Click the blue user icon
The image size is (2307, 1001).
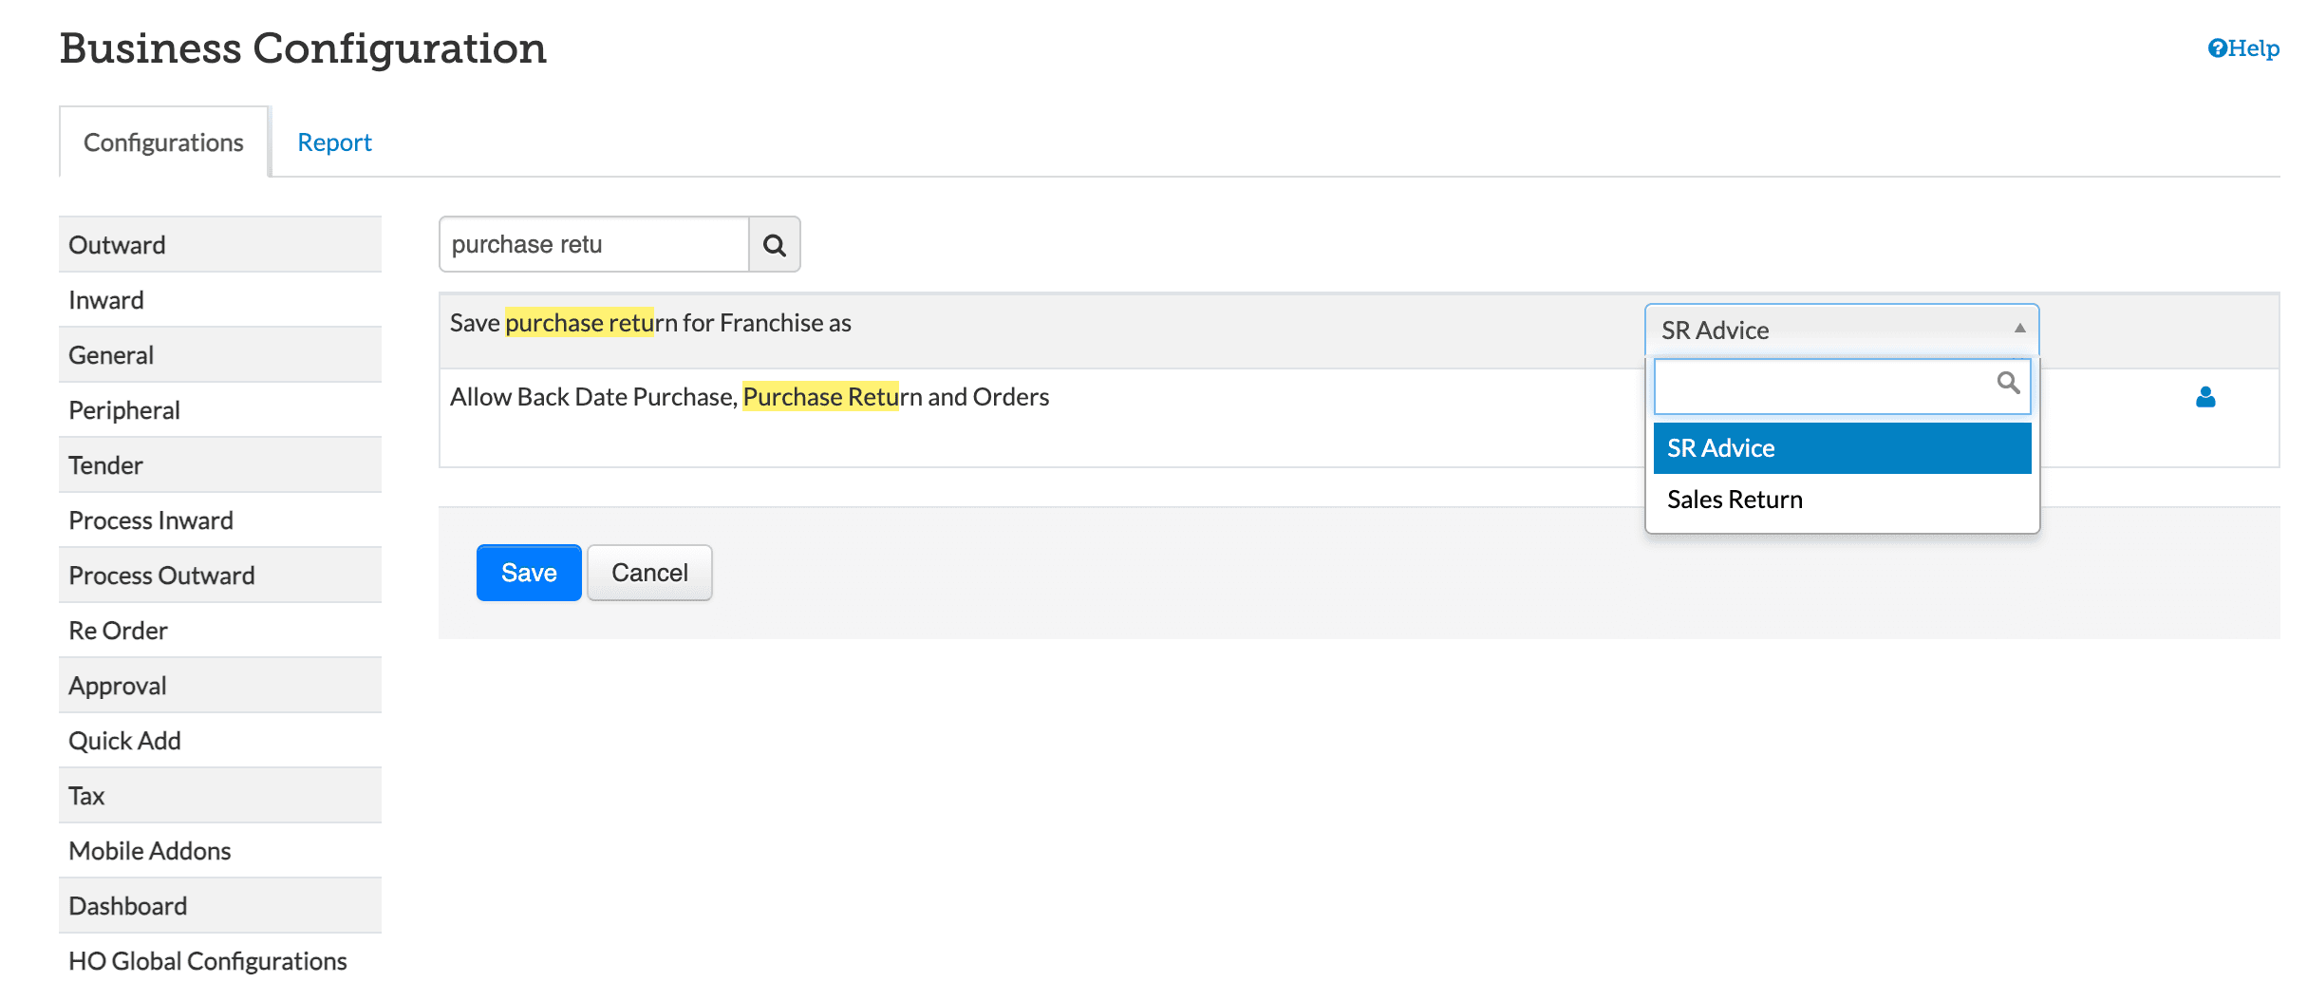coord(2204,397)
